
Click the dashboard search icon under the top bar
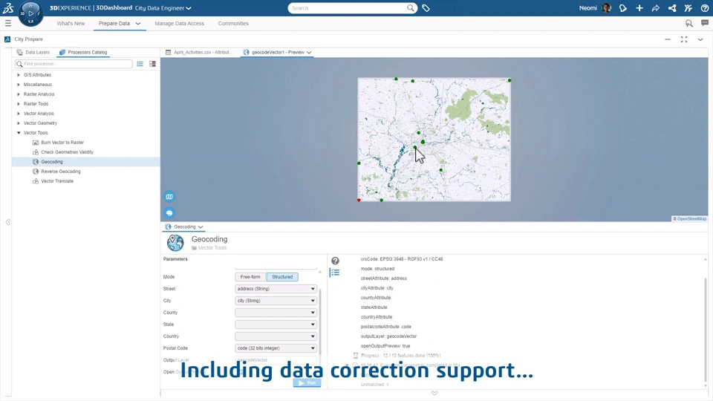[x=689, y=23]
